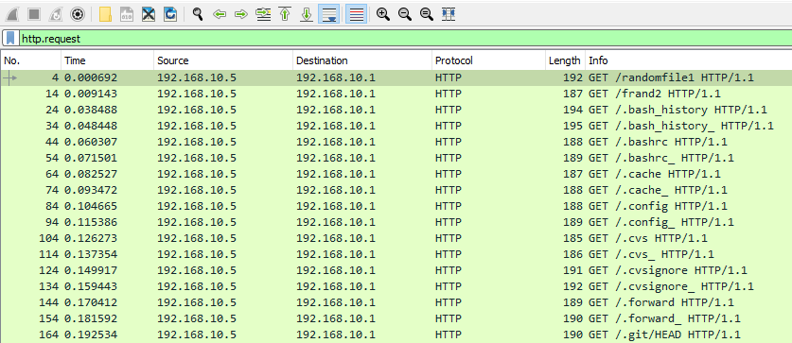Go forward in packet history
792x343 pixels.
(241, 14)
